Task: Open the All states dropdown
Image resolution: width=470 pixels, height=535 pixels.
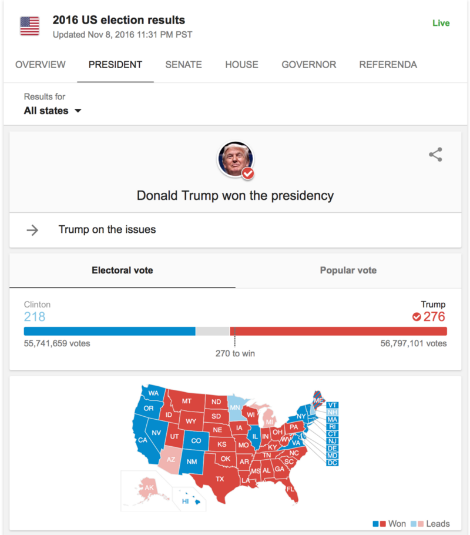Action: pos(52,111)
